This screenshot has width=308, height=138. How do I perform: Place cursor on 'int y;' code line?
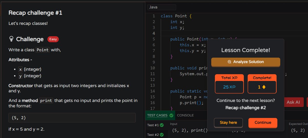tap(177, 27)
